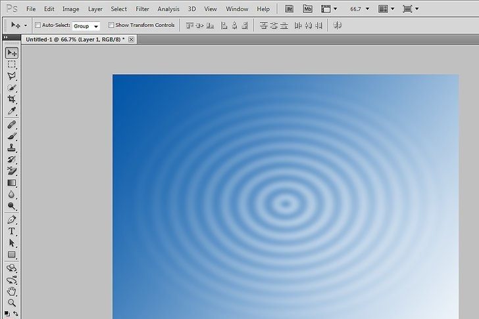This screenshot has width=479, height=319.
Task: Select the Zoom magnifier tool
Action: click(x=12, y=303)
